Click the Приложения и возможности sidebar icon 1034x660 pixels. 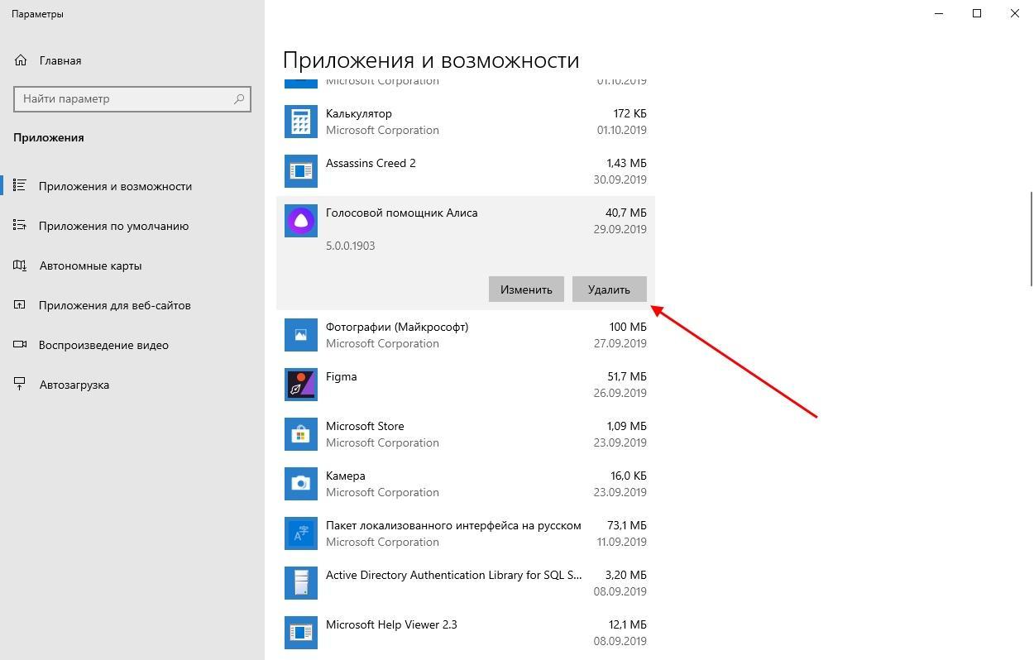(x=20, y=186)
